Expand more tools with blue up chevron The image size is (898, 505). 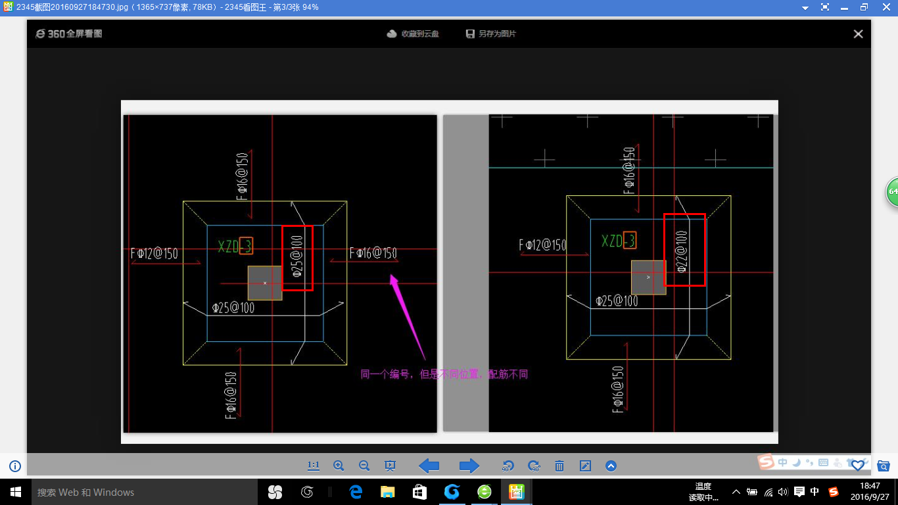pos(611,466)
